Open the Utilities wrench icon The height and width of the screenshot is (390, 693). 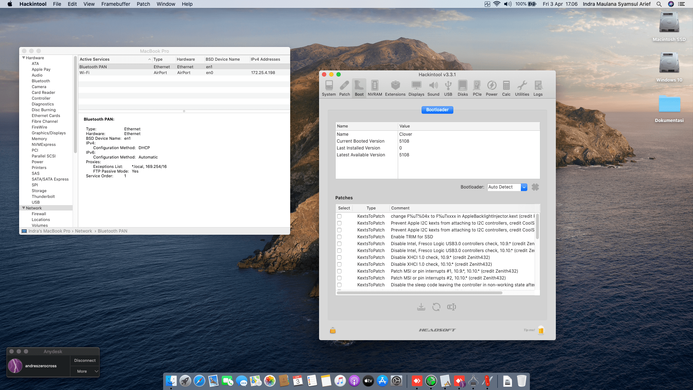(522, 88)
